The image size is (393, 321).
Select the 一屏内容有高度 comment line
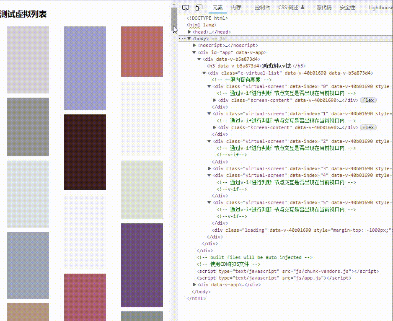pos(242,80)
